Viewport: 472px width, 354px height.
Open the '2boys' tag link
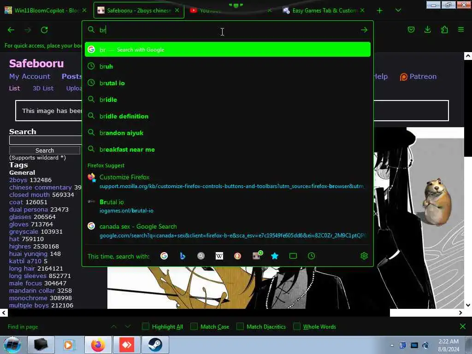(18, 180)
